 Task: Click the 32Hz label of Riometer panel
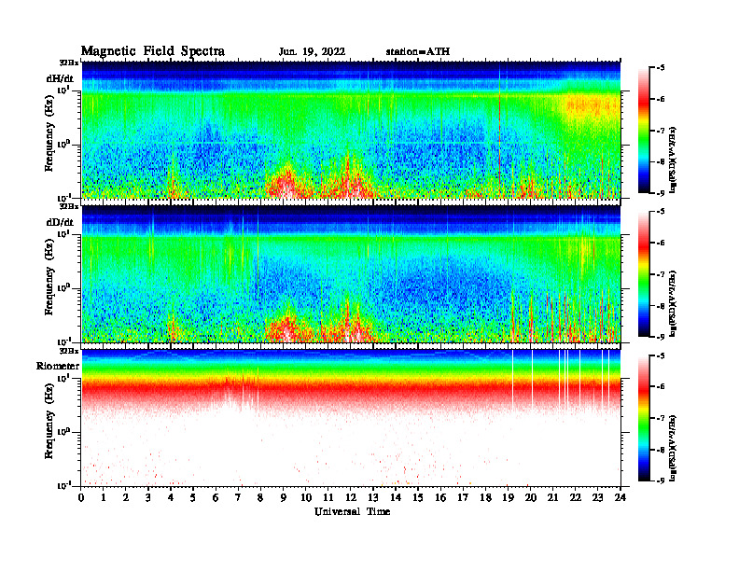pyautogui.click(x=69, y=351)
